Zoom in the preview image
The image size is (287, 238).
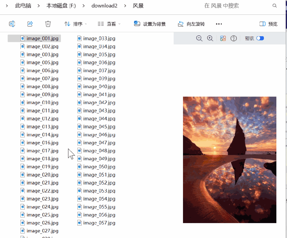click(x=210, y=38)
